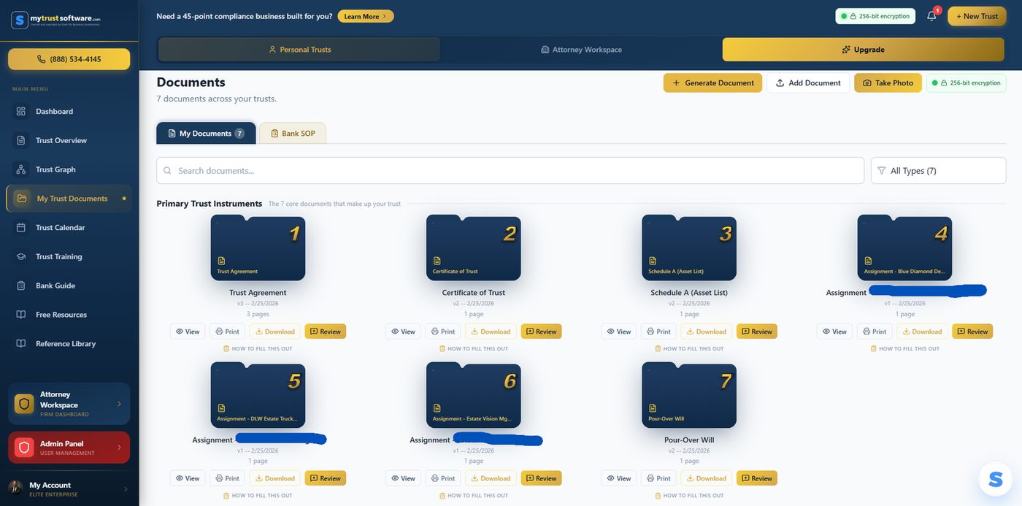Image resolution: width=1022 pixels, height=506 pixels.
Task: View the Pour-Over Will
Action: (x=619, y=478)
